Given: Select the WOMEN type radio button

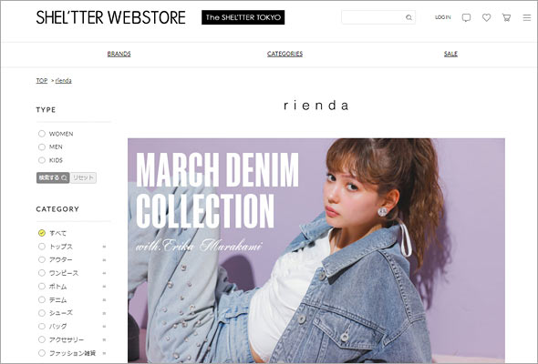Looking at the screenshot, I should click(42, 134).
